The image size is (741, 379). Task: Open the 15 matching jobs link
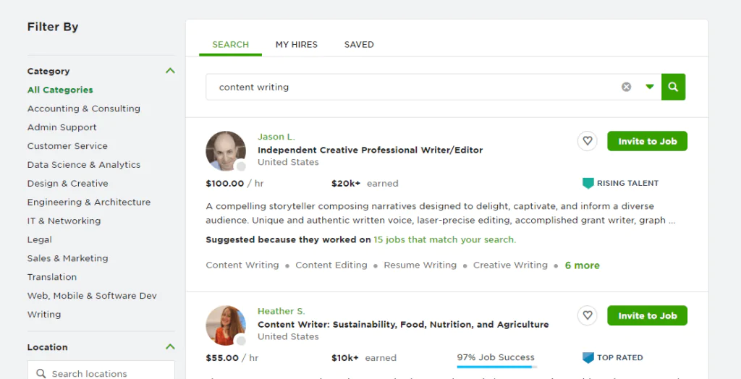(x=444, y=239)
